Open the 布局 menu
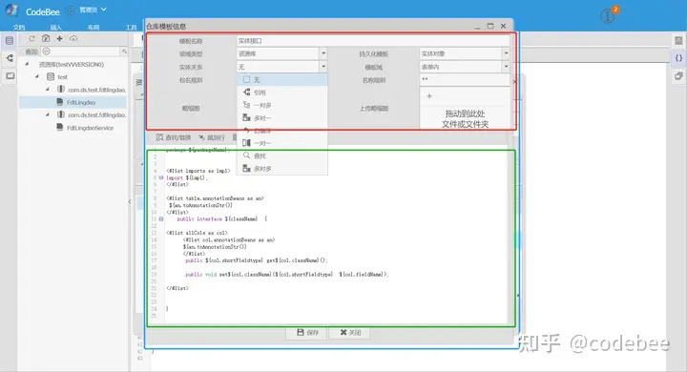The image size is (687, 372). pos(94,28)
